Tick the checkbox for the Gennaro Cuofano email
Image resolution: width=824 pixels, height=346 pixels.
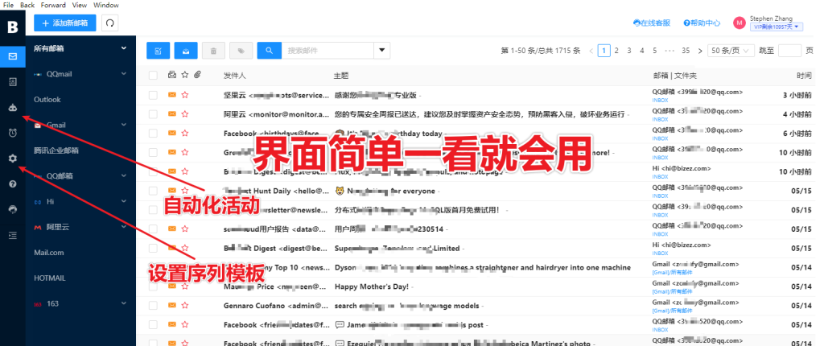[153, 306]
